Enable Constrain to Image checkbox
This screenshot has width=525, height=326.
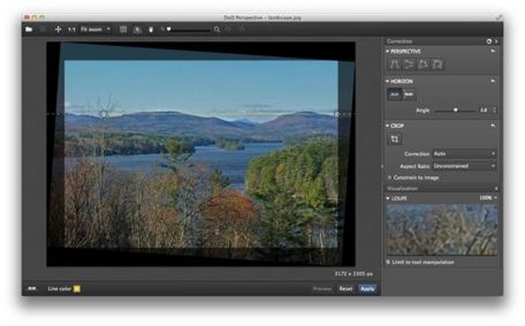click(389, 177)
